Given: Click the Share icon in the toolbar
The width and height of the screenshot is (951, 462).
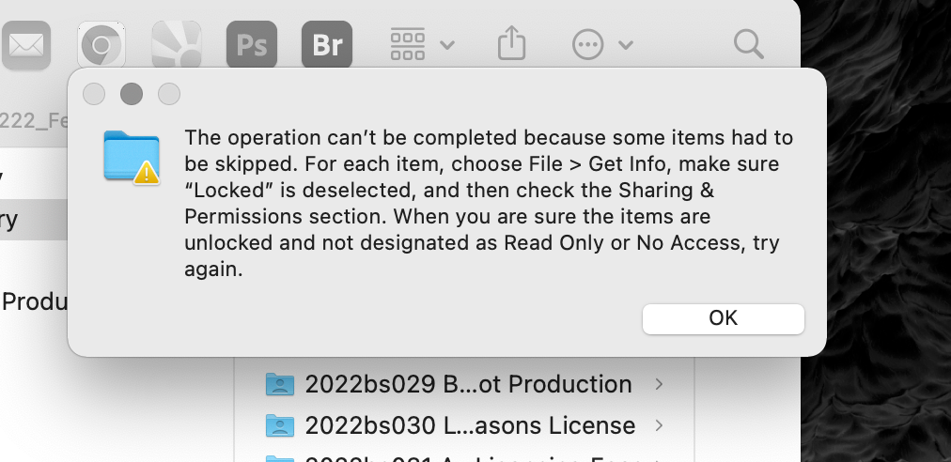Looking at the screenshot, I should click(x=510, y=44).
